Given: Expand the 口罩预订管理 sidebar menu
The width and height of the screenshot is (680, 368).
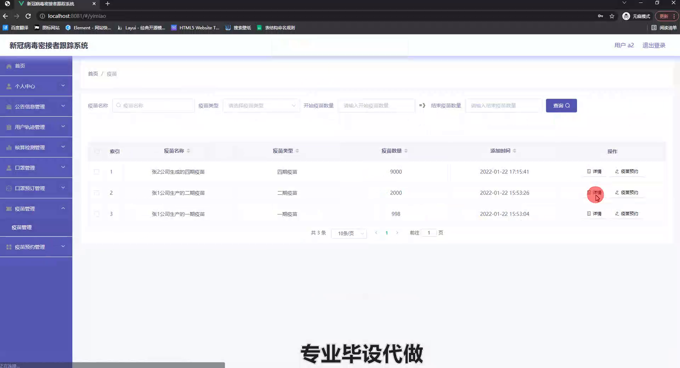Looking at the screenshot, I should pos(36,188).
